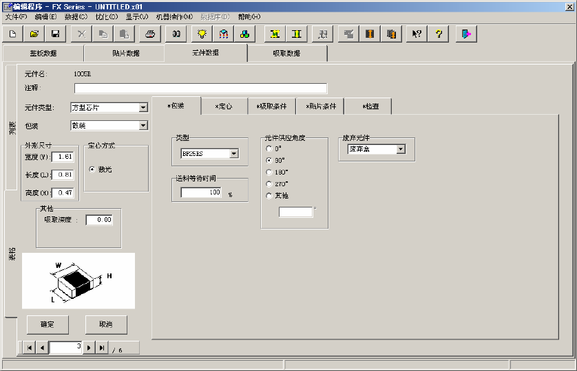577x371 pixels.
Task: Click the Save floppy disk icon
Action: point(55,33)
